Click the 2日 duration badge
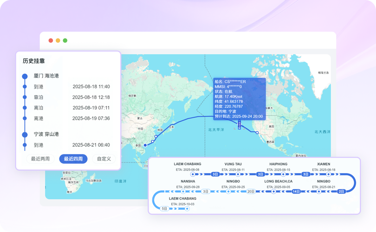 (x=341, y=192)
